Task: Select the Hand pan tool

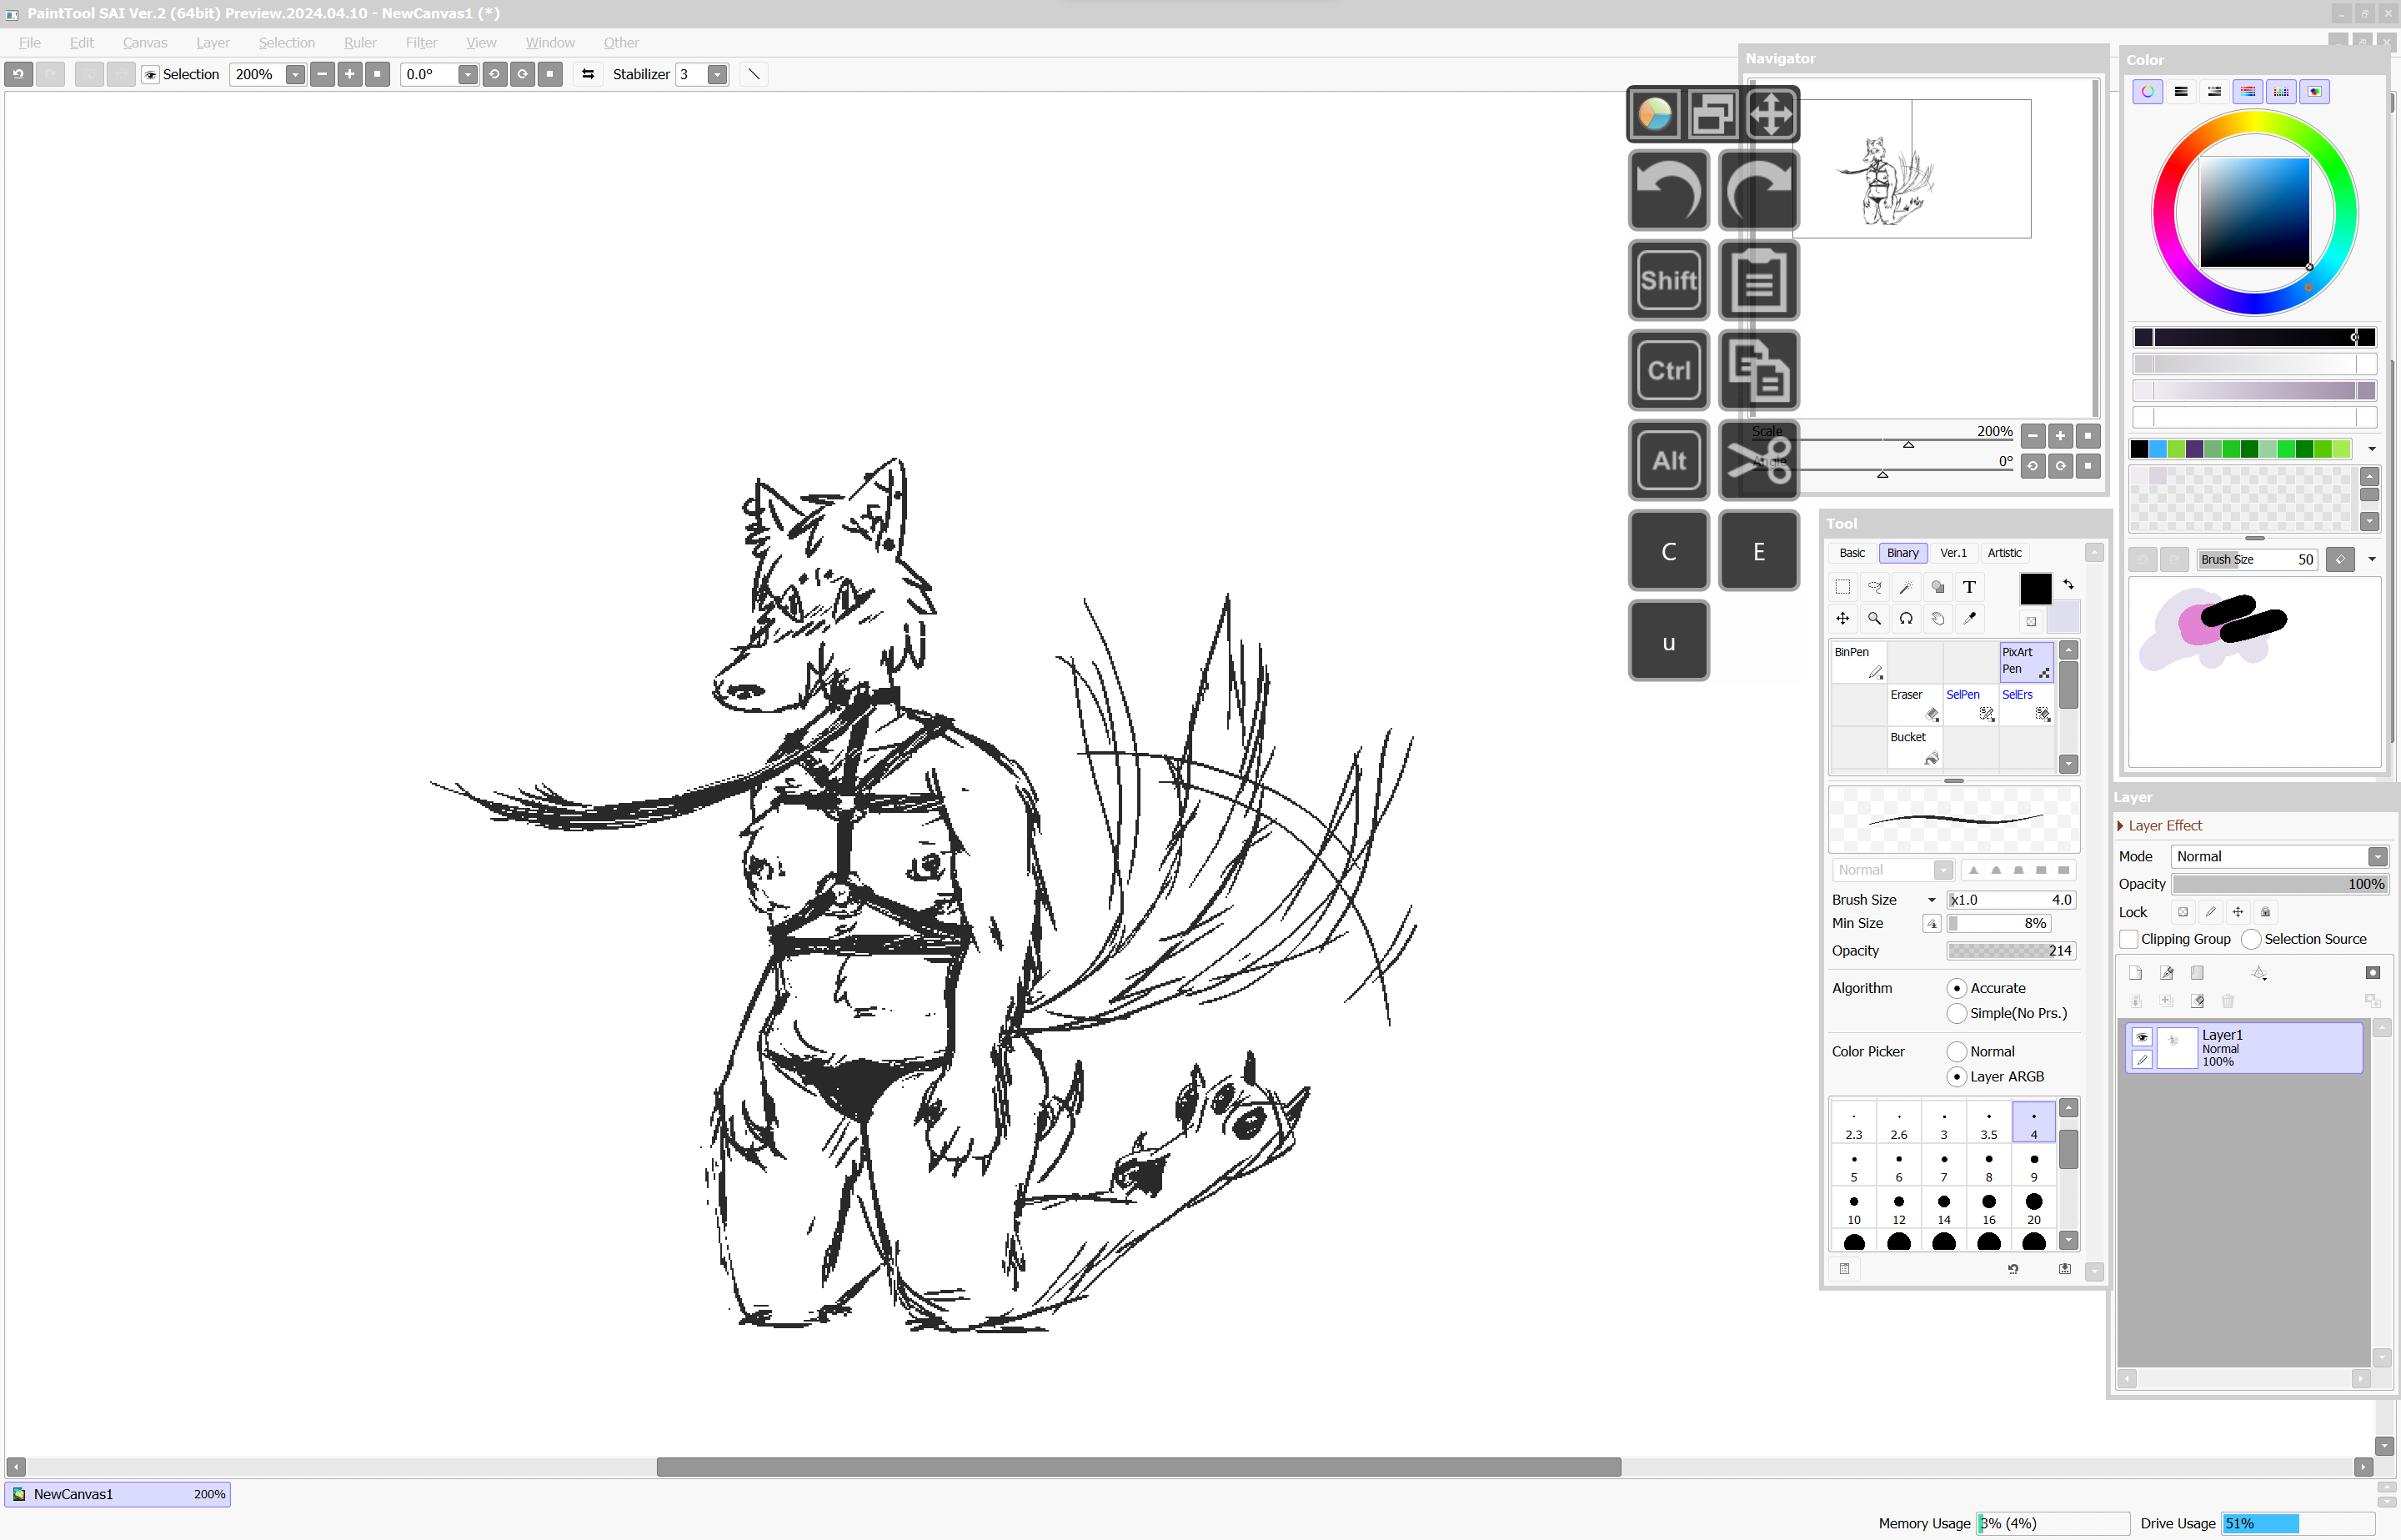Action: (x=1938, y=619)
